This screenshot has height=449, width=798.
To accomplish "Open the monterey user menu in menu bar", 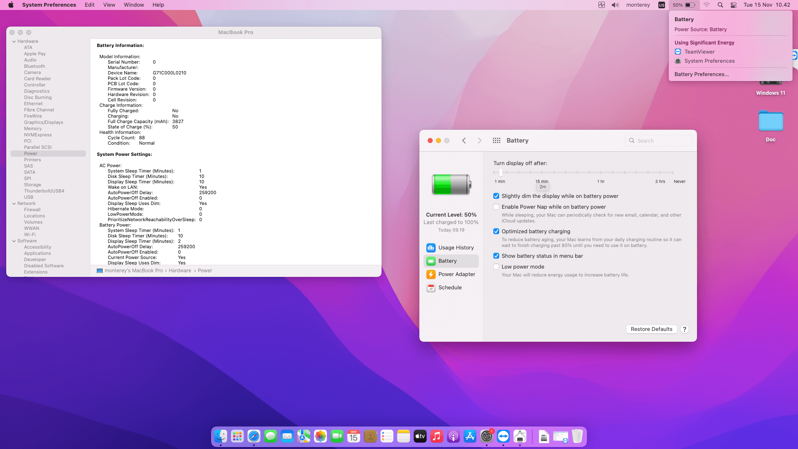I will [x=638, y=5].
